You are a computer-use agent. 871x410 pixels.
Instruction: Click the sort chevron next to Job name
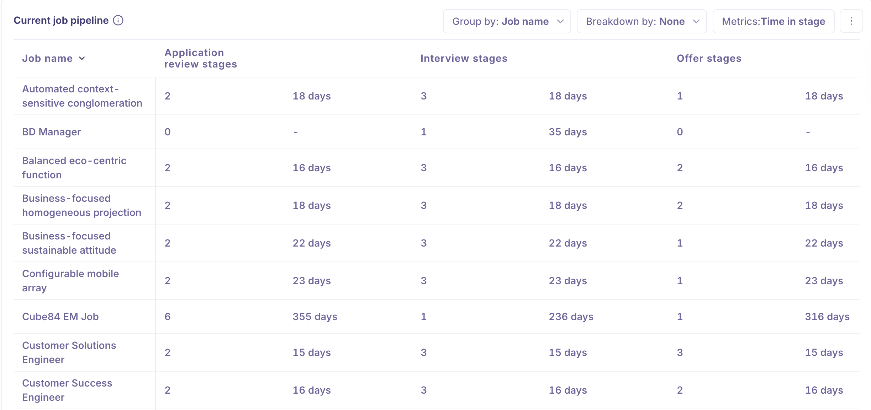pyautogui.click(x=82, y=59)
